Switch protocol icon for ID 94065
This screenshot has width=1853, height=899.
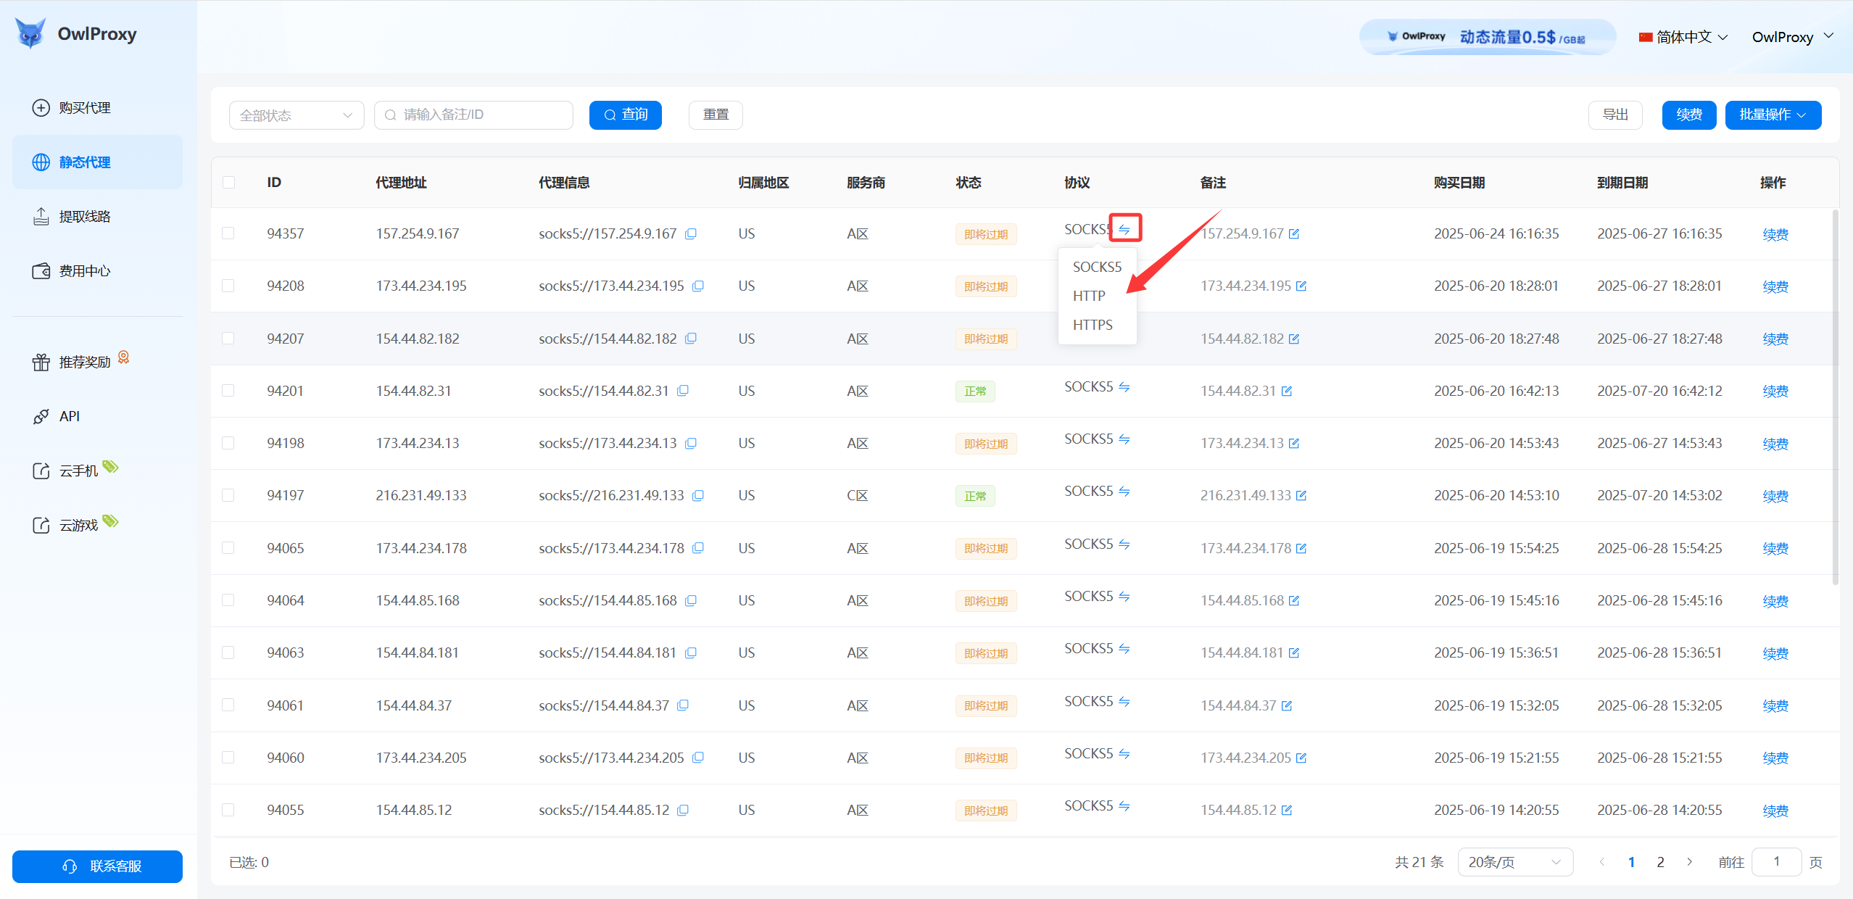1124,544
